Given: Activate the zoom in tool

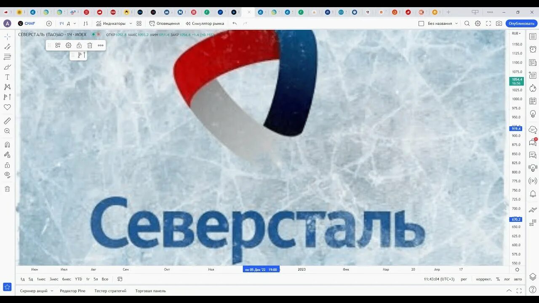Looking at the screenshot, I should tap(7, 131).
